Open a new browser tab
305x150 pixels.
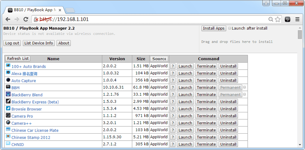[x=70, y=10]
